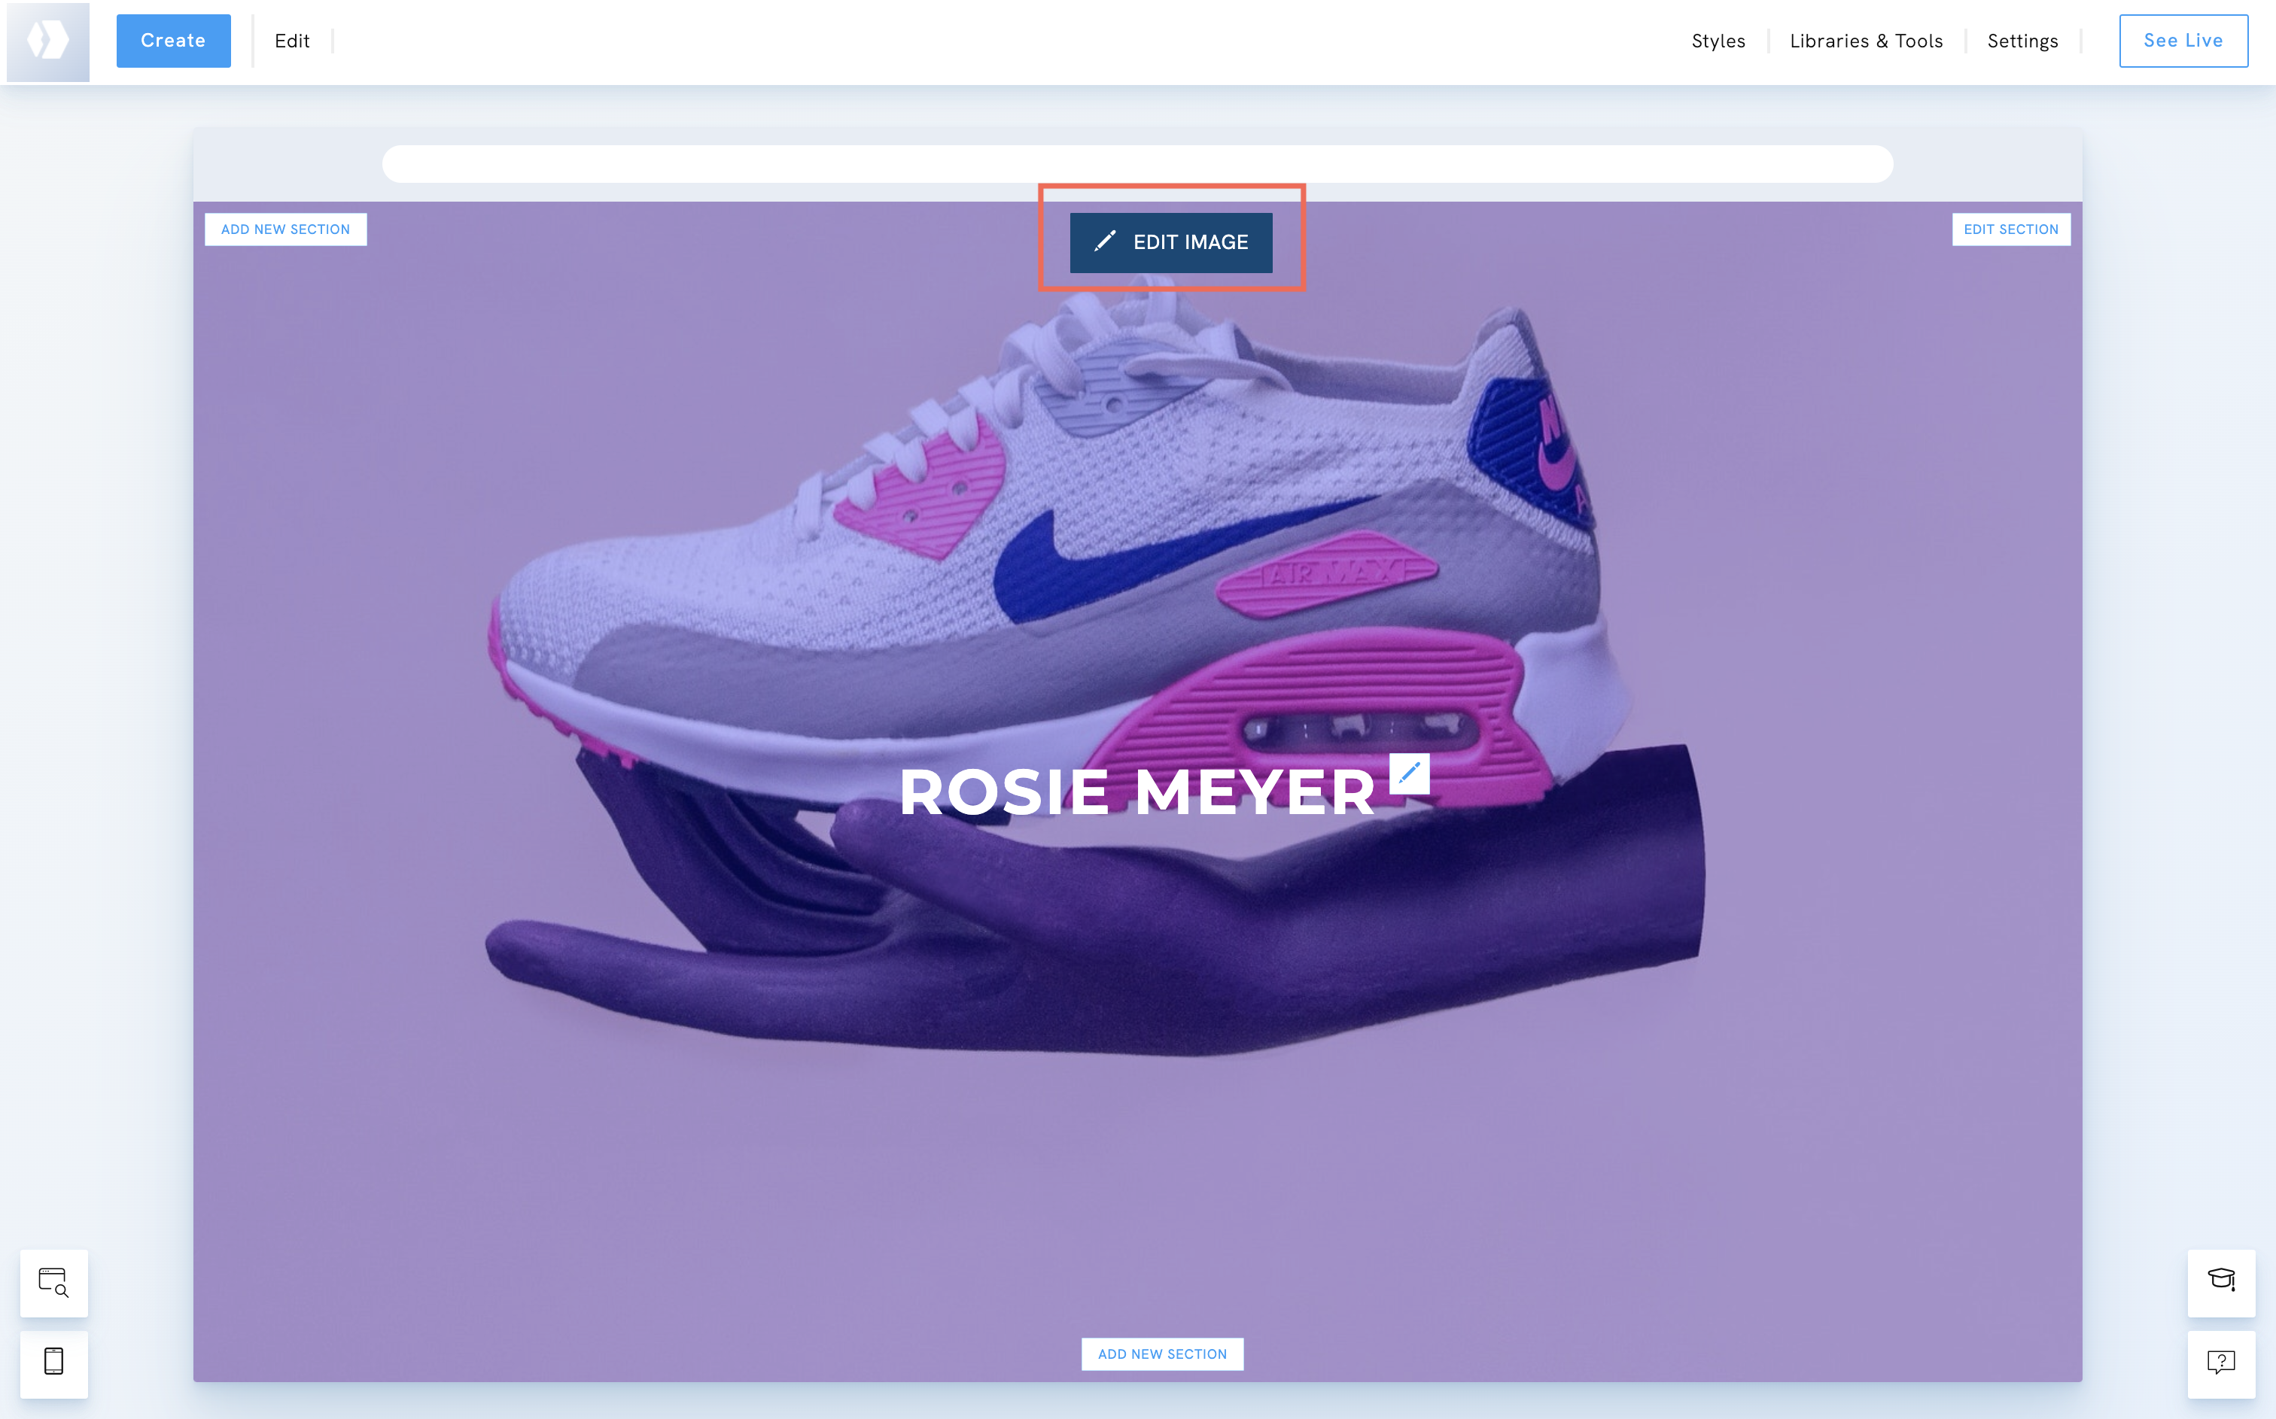
Task: Click the site title input bar
Action: tap(1136, 163)
